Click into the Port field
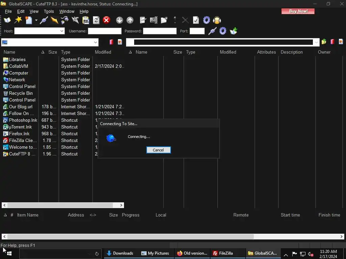346x259 pixels. 197,31
